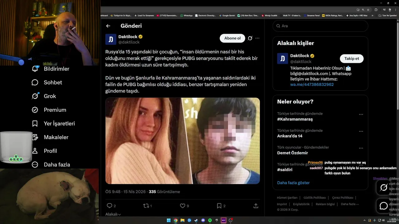Screen dimensions: 399x224
Task: Open Spotify from the taskbar
Action: (210, 220)
